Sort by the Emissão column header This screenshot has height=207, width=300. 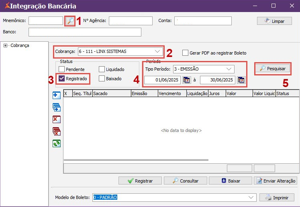coord(145,93)
